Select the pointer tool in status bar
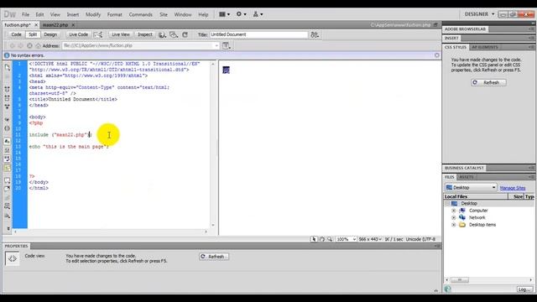 tap(314, 239)
